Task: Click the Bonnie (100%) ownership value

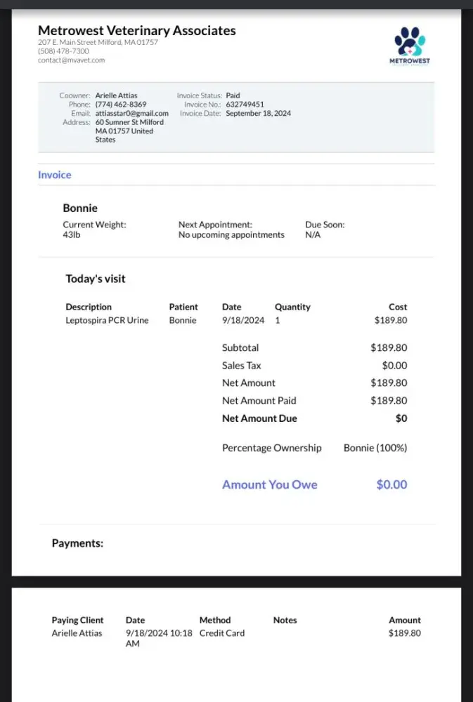Action: pos(375,448)
